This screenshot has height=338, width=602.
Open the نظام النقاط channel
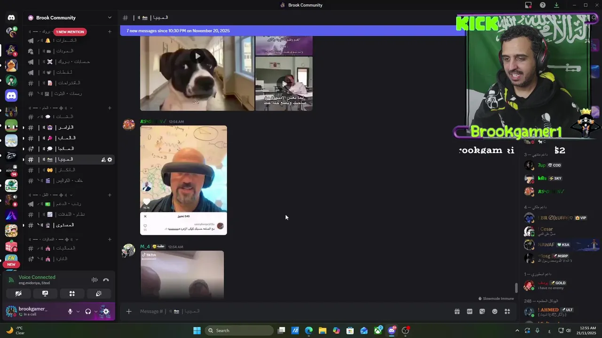[70, 215]
